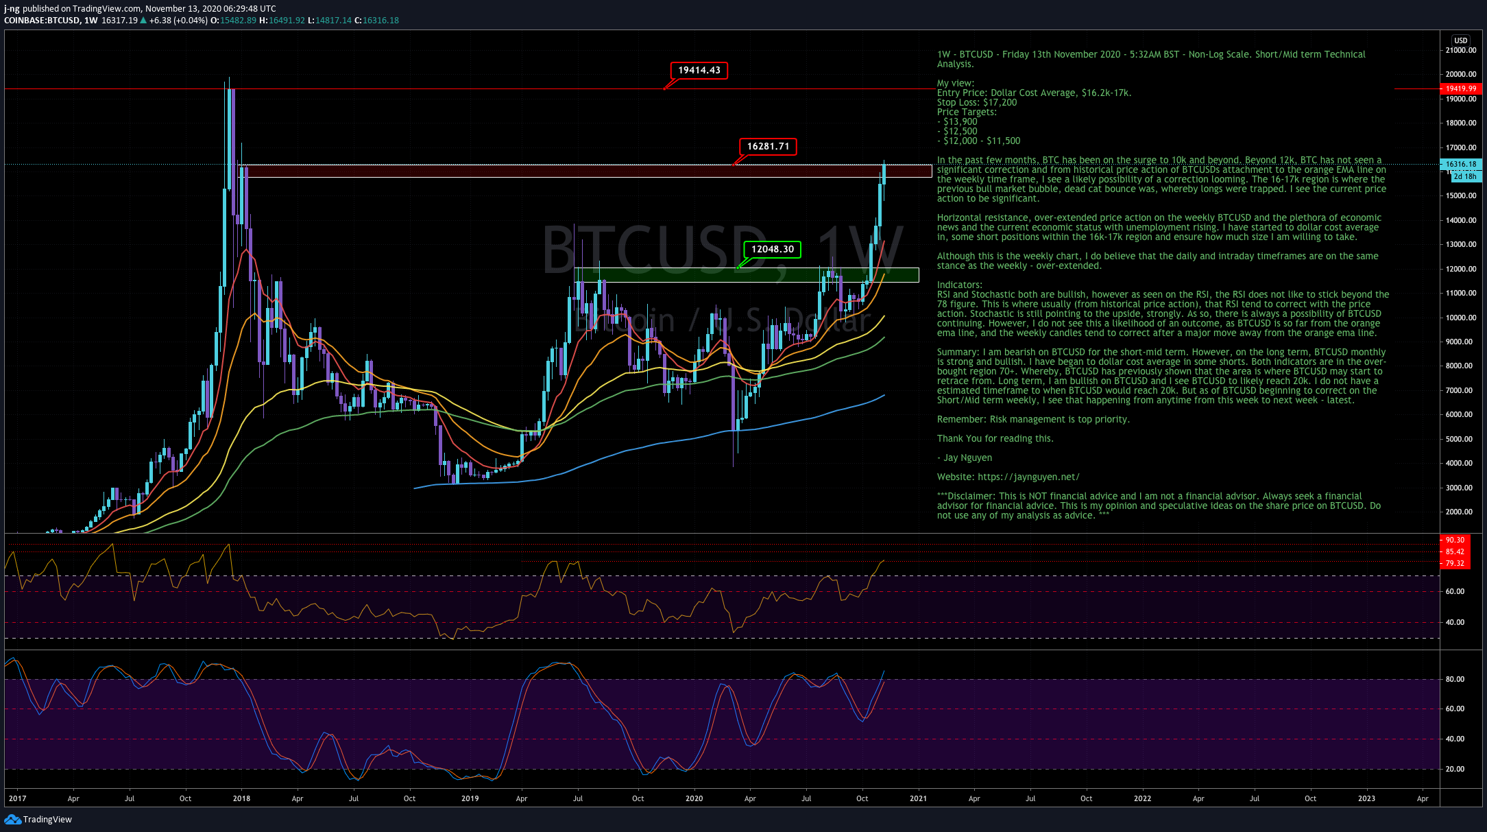This screenshot has height=832, width=1487.
Task: Click the 'My view:' heading text
Action: click(x=955, y=83)
